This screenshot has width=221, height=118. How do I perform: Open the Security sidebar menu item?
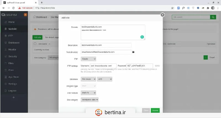tap(13, 56)
